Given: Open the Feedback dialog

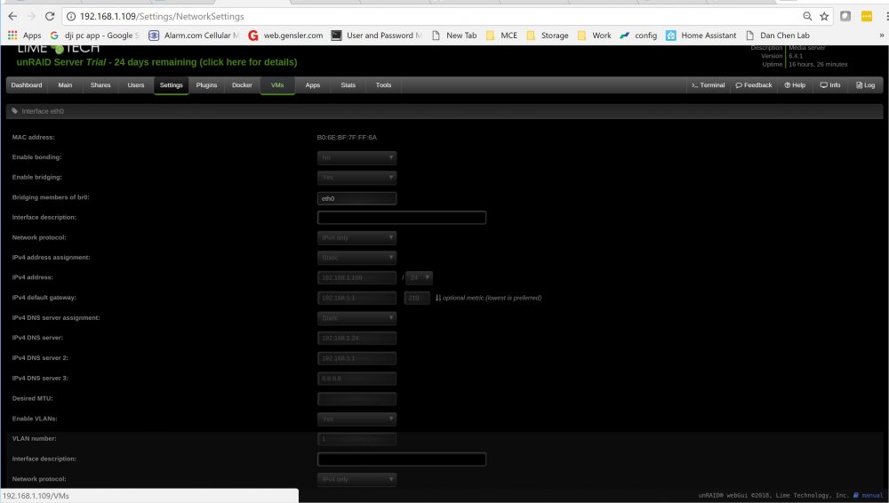Looking at the screenshot, I should (x=754, y=85).
